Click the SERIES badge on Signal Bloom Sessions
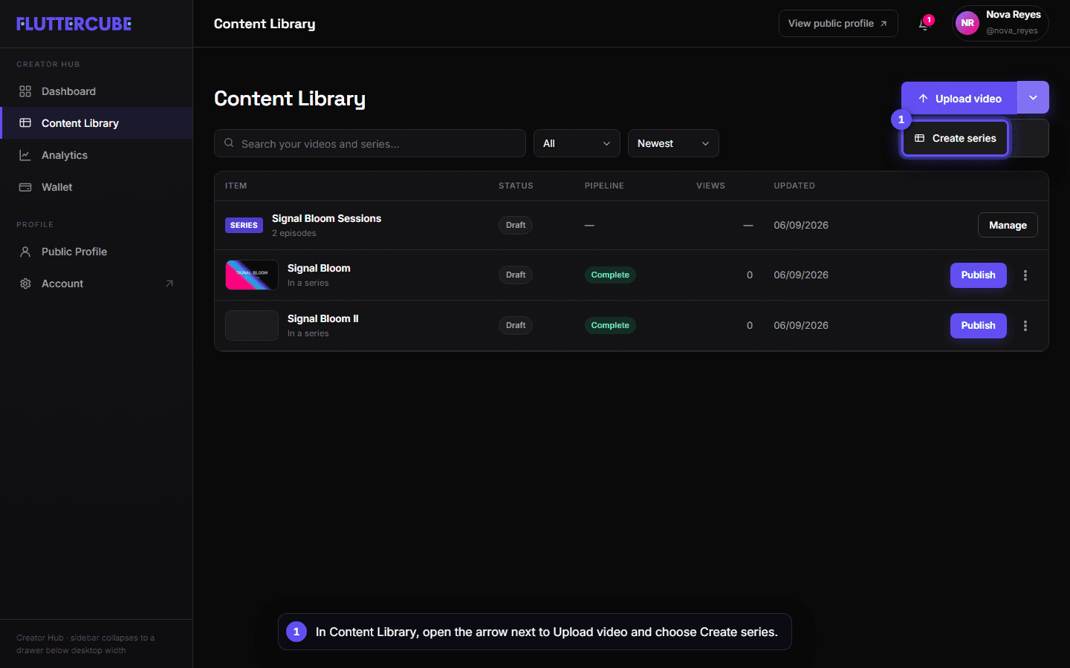Viewport: 1070px width, 668px height. [x=244, y=225]
